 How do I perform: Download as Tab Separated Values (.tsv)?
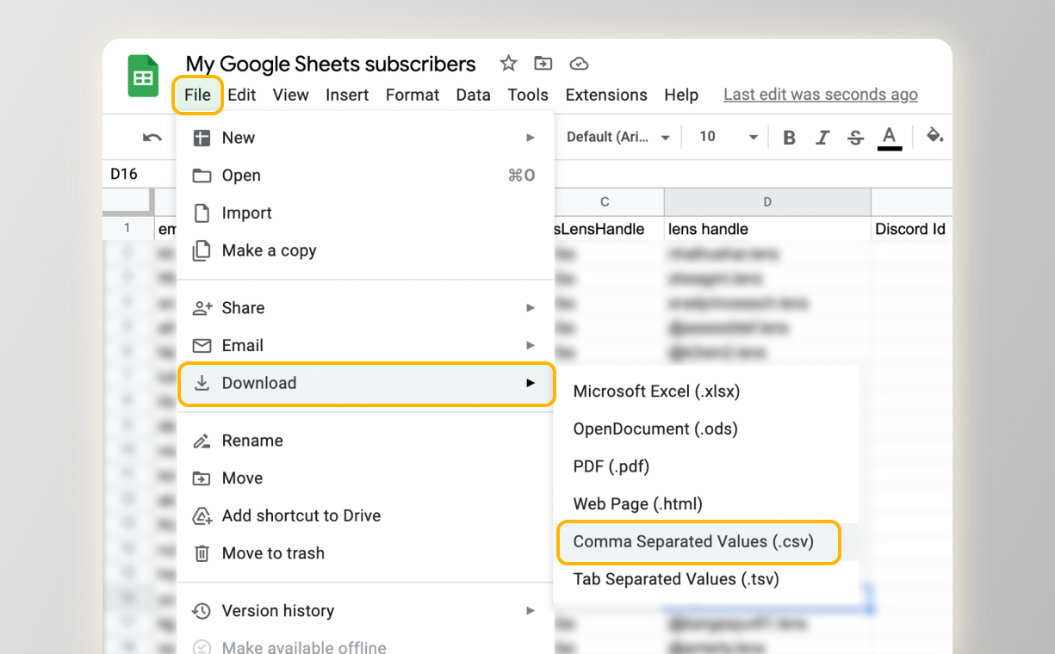tap(705, 579)
